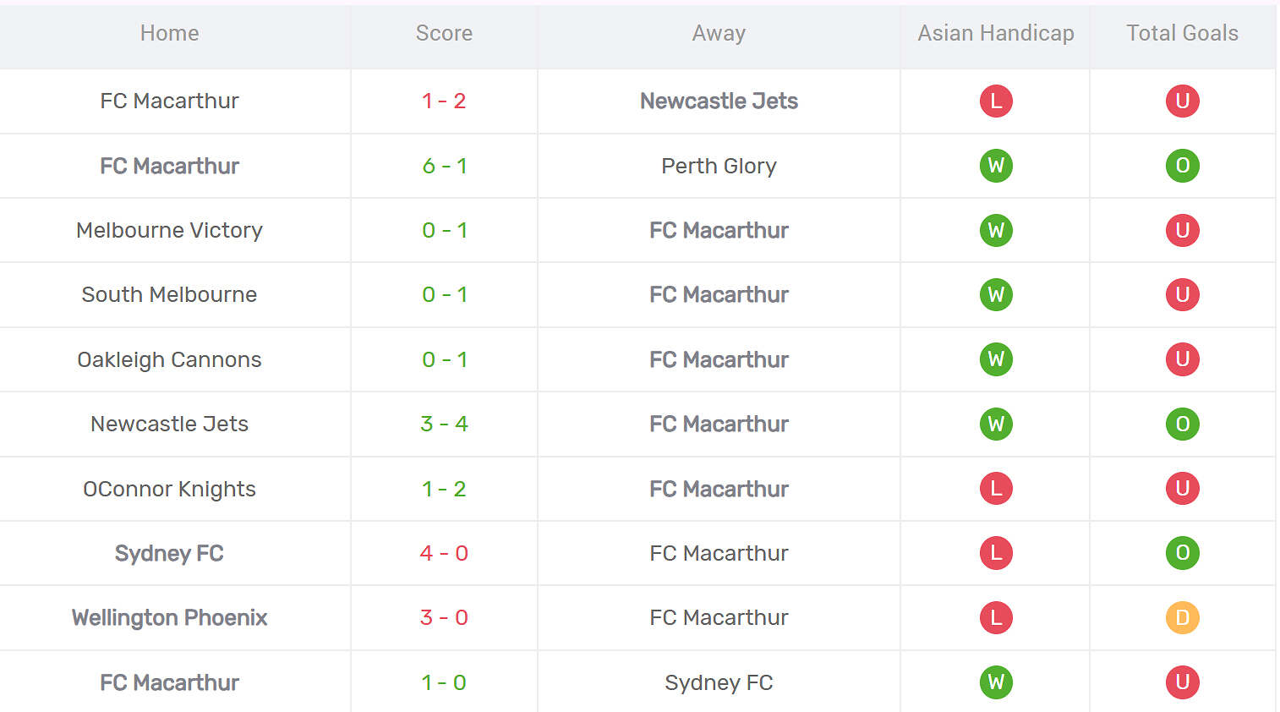Open the 3 - 4 match score
This screenshot has width=1280, height=712.
tap(444, 424)
